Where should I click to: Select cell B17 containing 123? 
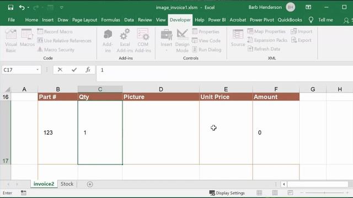click(58, 133)
